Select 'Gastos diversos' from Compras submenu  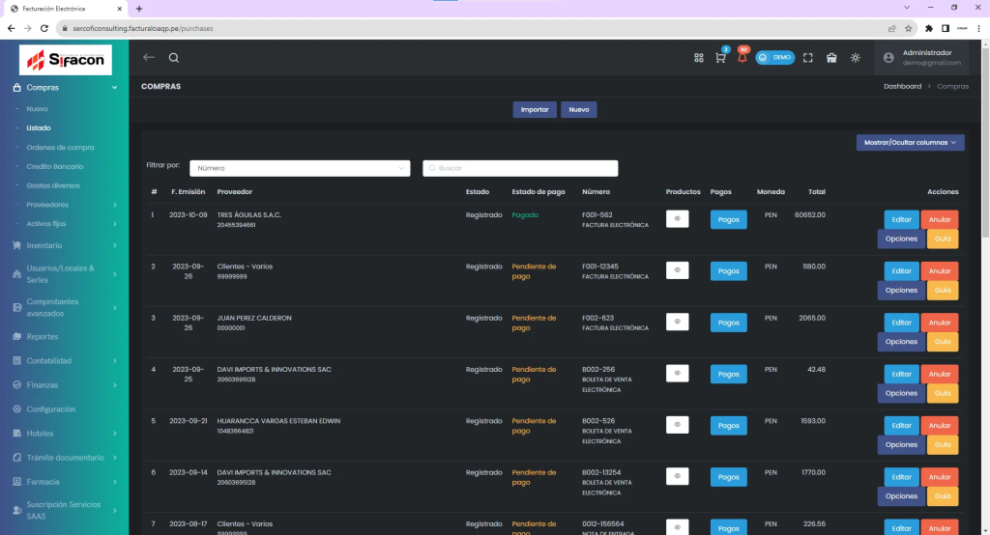click(53, 185)
